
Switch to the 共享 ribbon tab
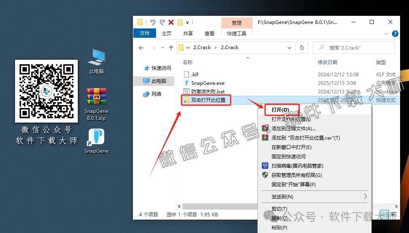pyautogui.click(x=188, y=33)
